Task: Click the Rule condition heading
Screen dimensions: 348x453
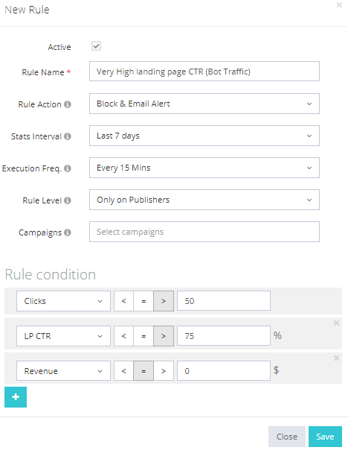Action: 51,274
